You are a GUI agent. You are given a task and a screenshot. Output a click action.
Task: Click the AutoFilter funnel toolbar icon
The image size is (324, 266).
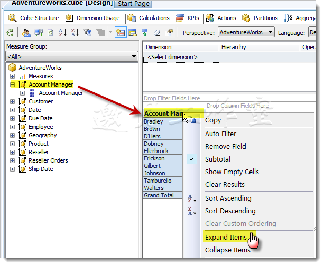(x=87, y=33)
